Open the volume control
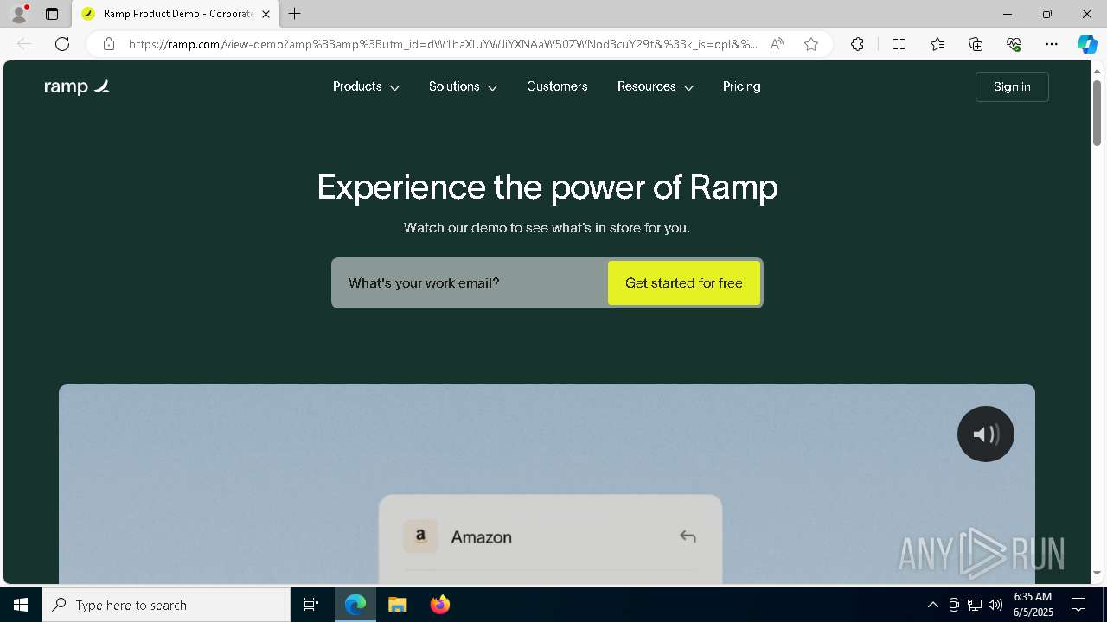 [995, 605]
